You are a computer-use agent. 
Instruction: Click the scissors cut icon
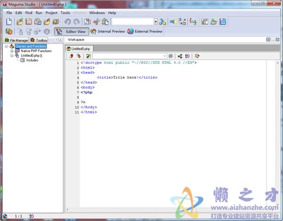coord(96,22)
